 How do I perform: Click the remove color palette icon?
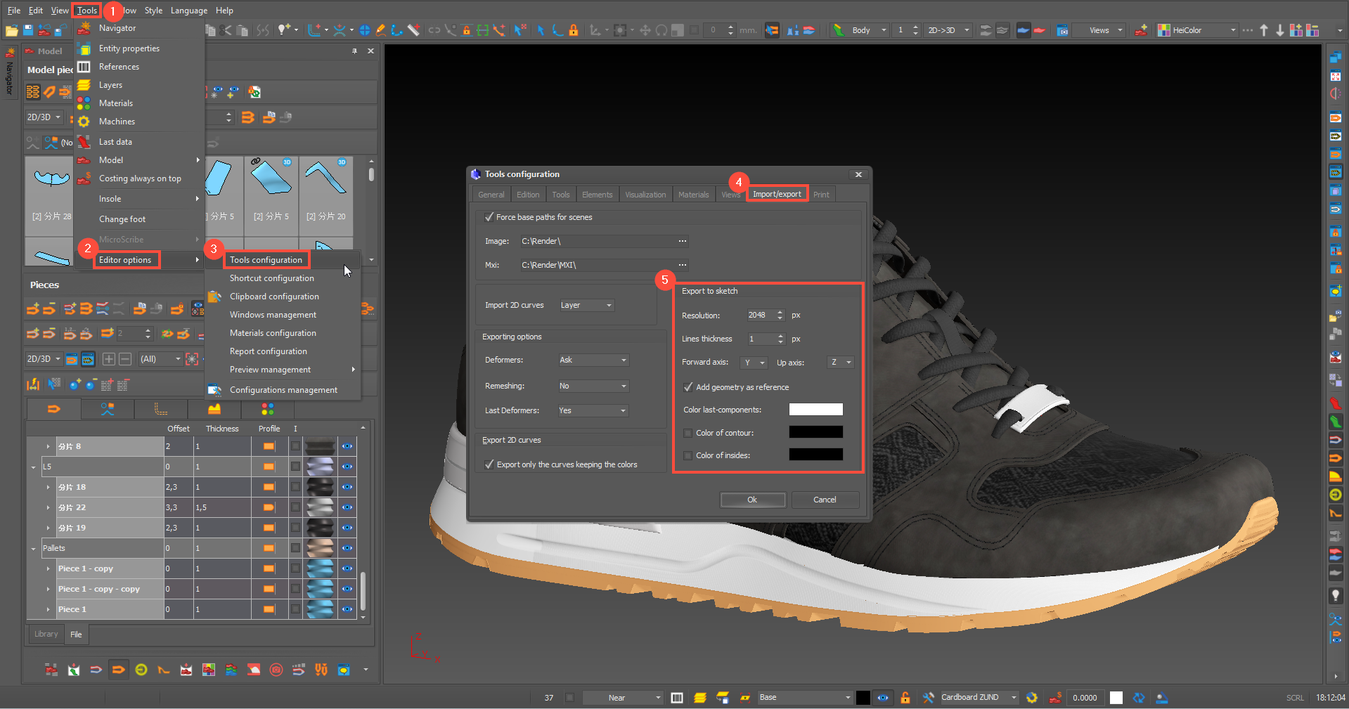[1313, 30]
